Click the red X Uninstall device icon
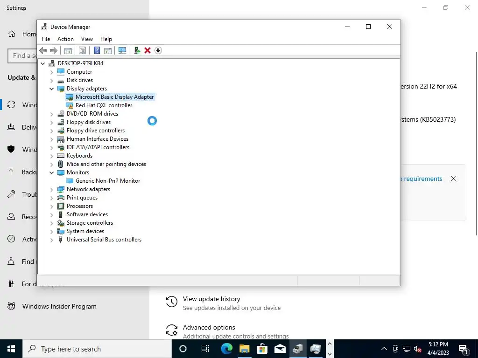The height and width of the screenshot is (358, 478). tap(148, 50)
